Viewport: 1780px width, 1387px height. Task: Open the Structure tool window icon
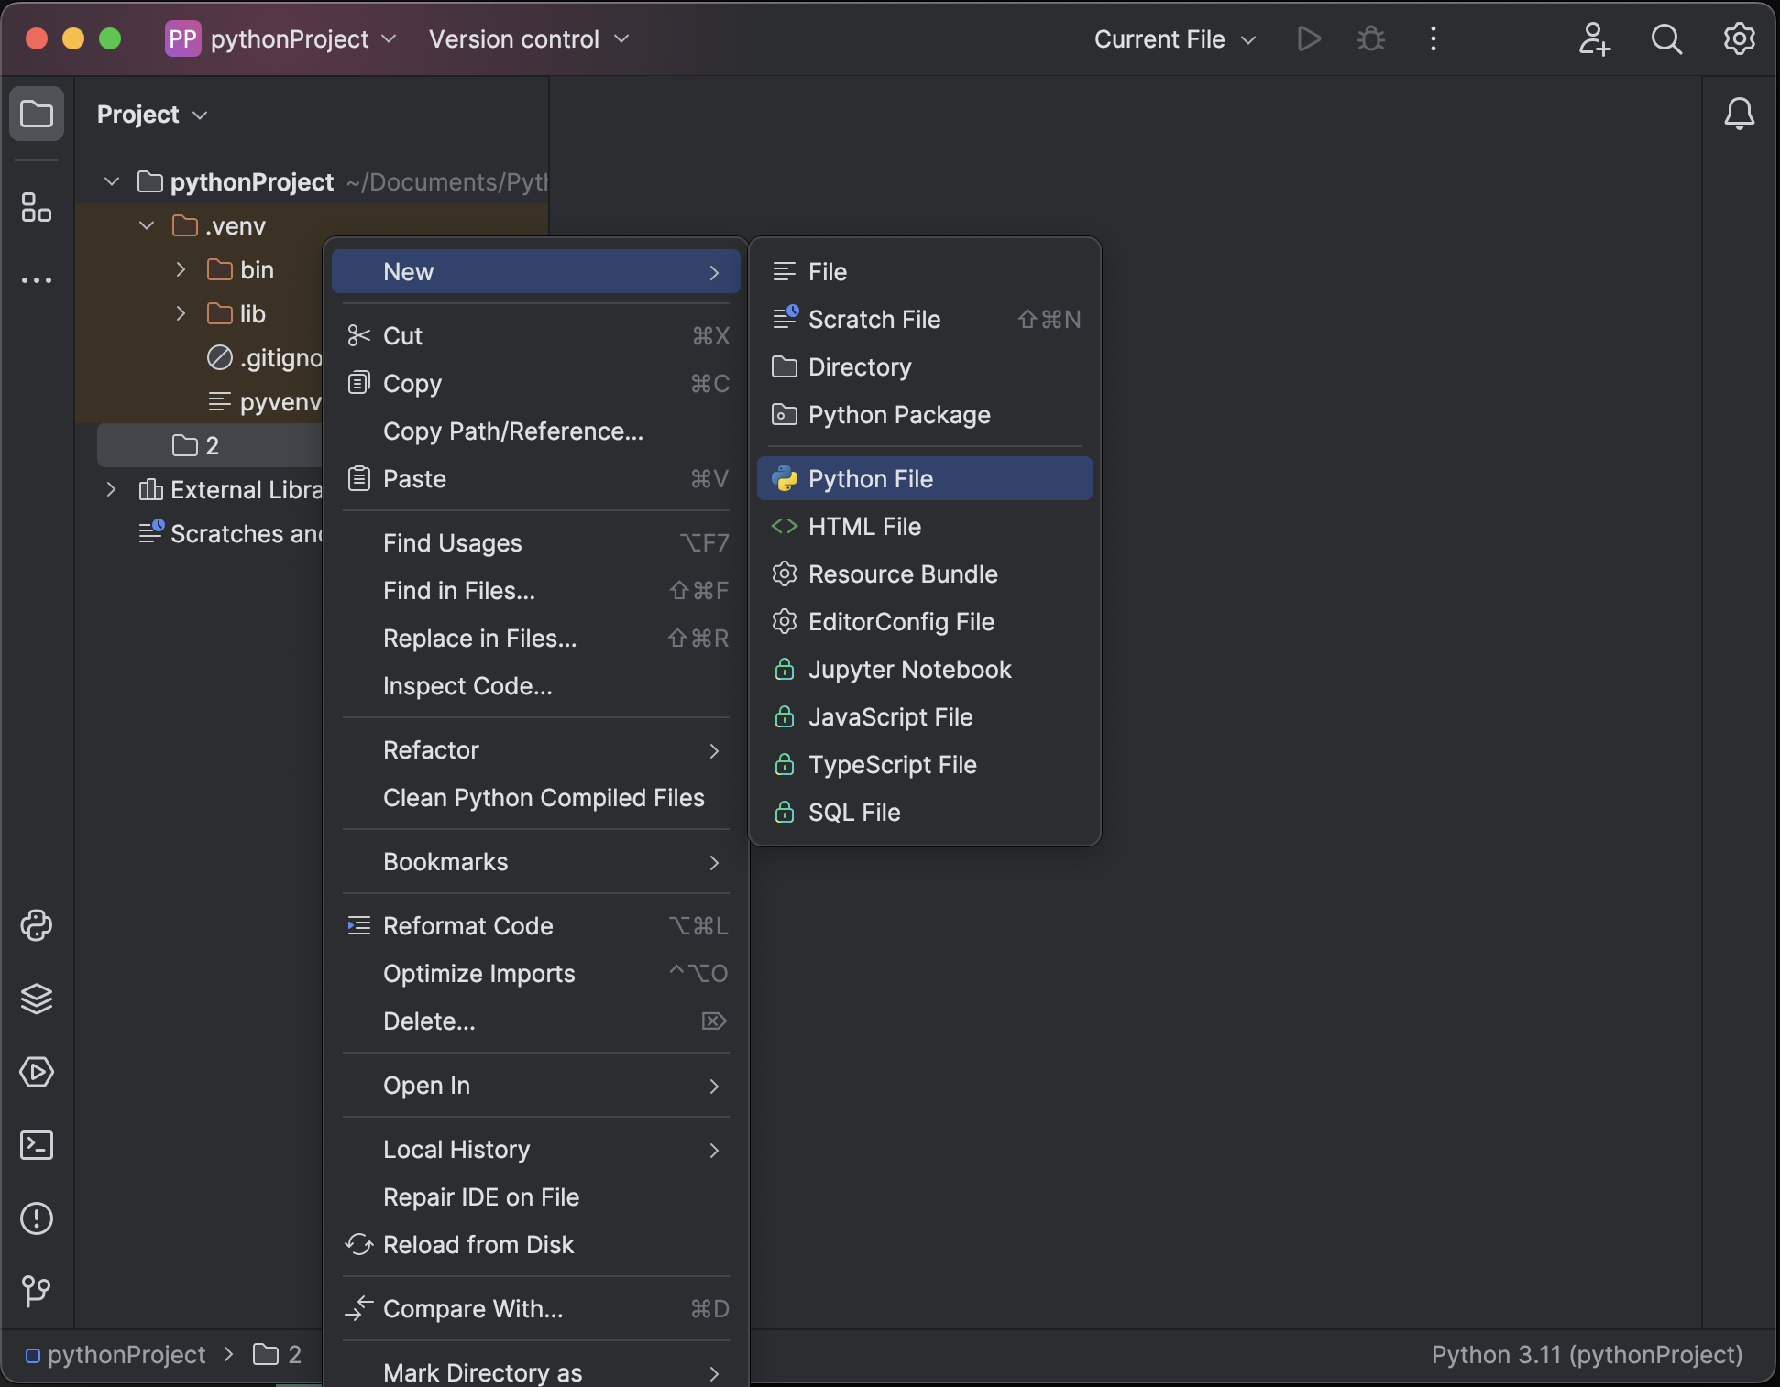click(37, 208)
